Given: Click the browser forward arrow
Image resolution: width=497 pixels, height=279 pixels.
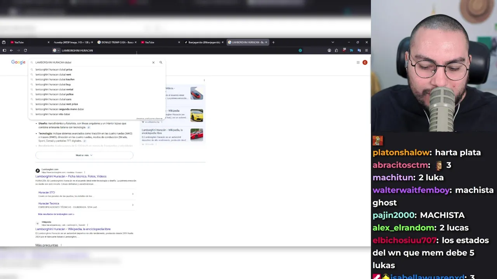Looking at the screenshot, I should click(18, 50).
